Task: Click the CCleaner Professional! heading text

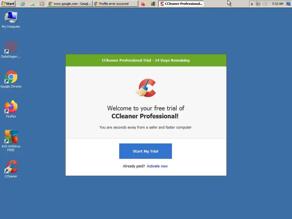Action: [x=145, y=116]
